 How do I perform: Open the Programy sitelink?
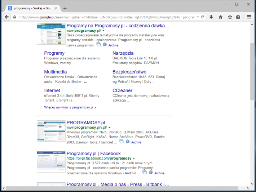[x=54, y=53]
